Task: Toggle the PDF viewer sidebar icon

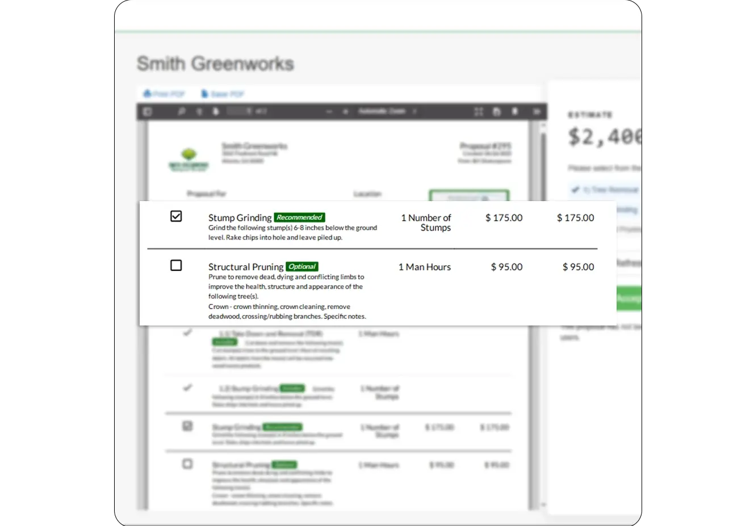Action: click(148, 112)
